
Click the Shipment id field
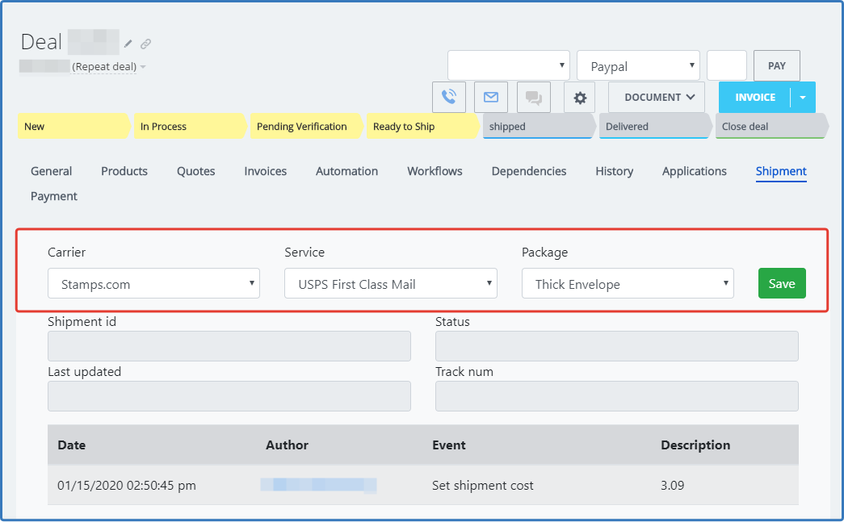(229, 346)
